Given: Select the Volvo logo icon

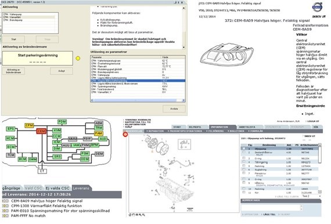Looking at the screenshot, I should point(318,8).
